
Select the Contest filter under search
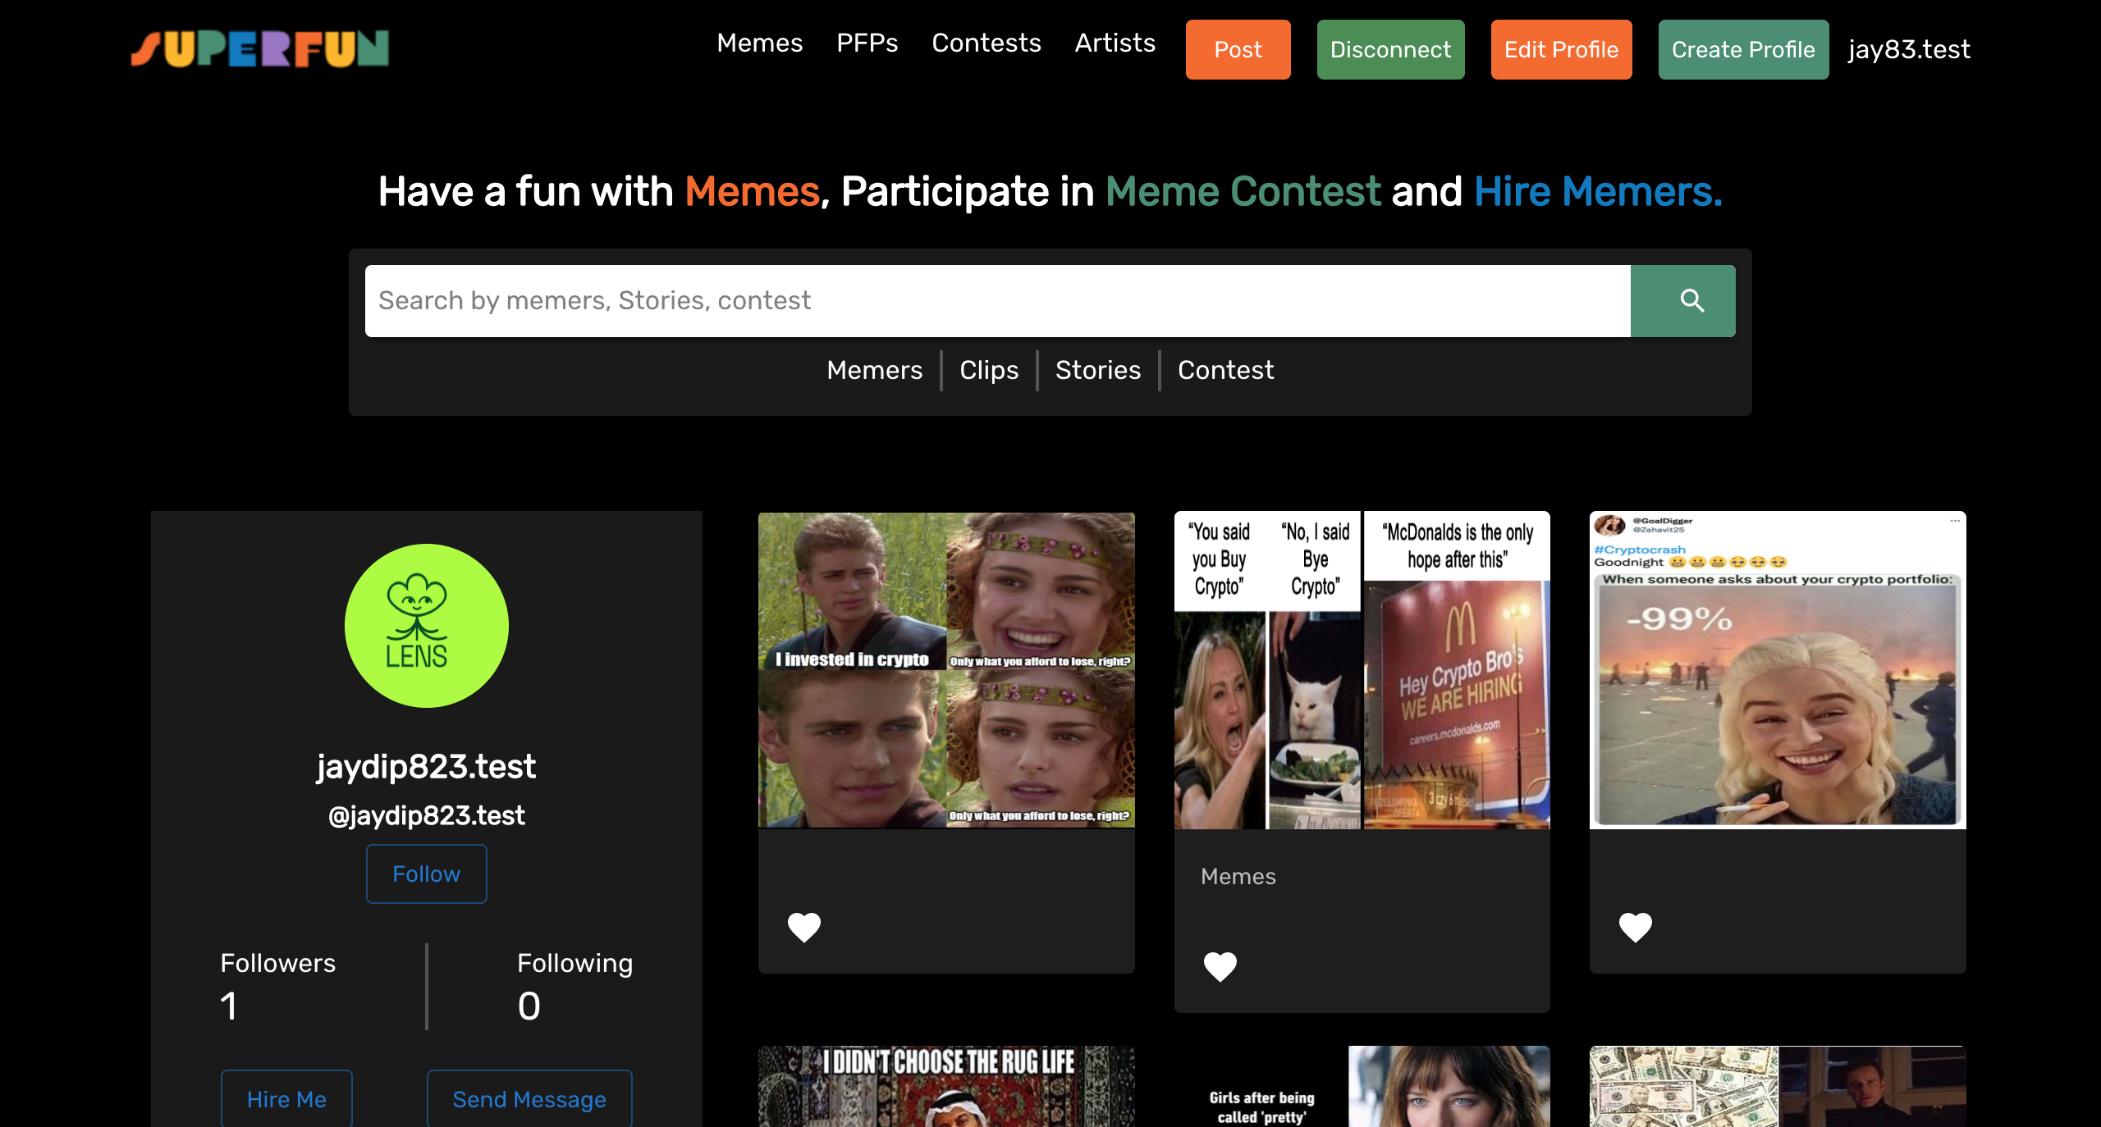coord(1225,370)
